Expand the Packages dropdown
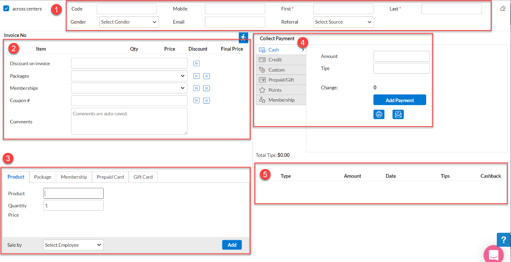 coord(129,76)
